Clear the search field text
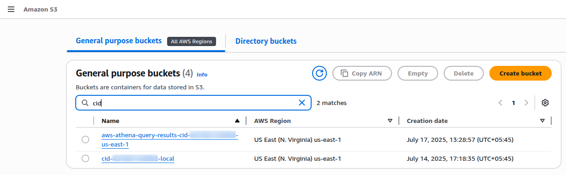The width and height of the screenshot is (566, 175). coord(302,103)
